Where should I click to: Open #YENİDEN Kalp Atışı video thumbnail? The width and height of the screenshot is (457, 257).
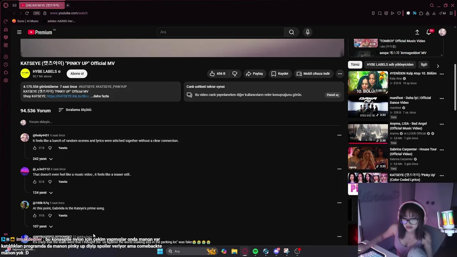(368, 82)
